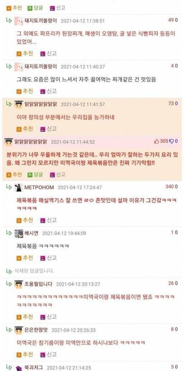Recommend 조용필입니다's comment
This screenshot has width=185, height=371.
point(25,317)
